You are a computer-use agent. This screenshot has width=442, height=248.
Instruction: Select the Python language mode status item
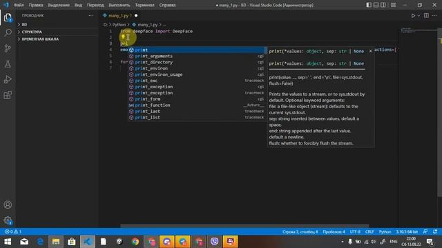385,231
